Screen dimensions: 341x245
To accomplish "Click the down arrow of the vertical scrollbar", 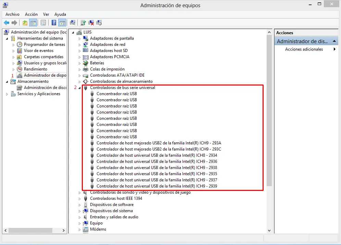I will click(269, 230).
